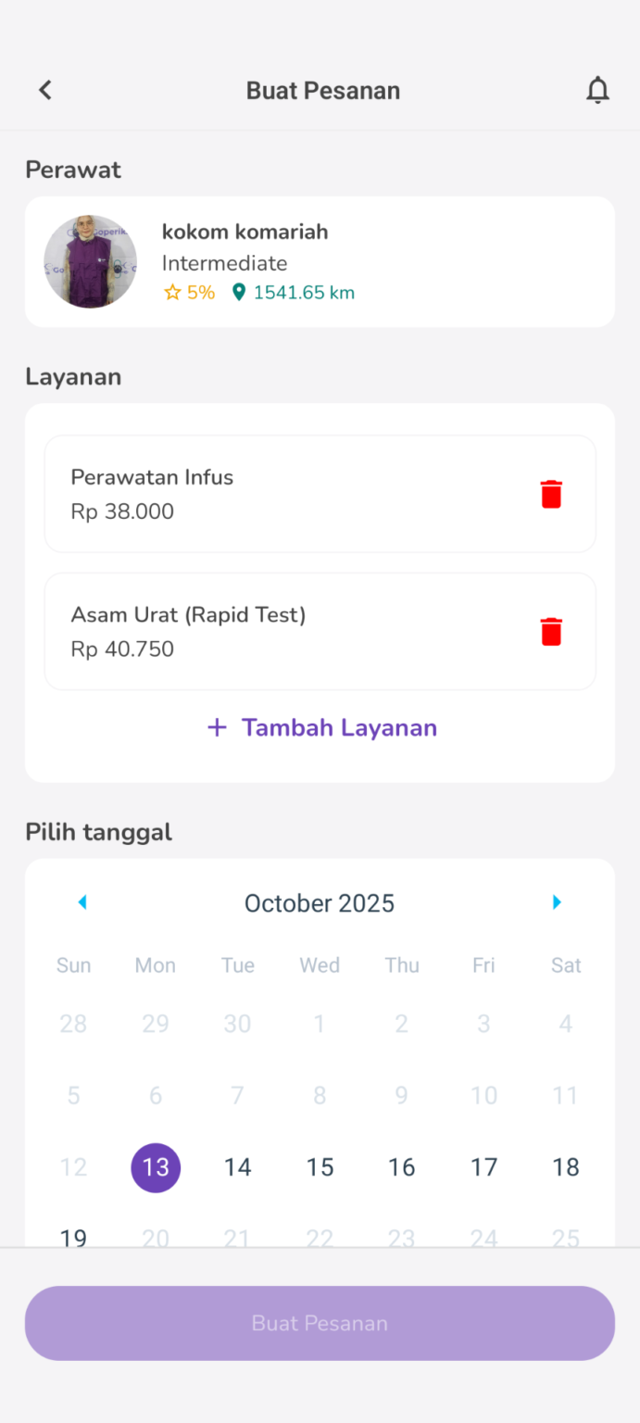Tap the rating star icon

click(x=172, y=293)
